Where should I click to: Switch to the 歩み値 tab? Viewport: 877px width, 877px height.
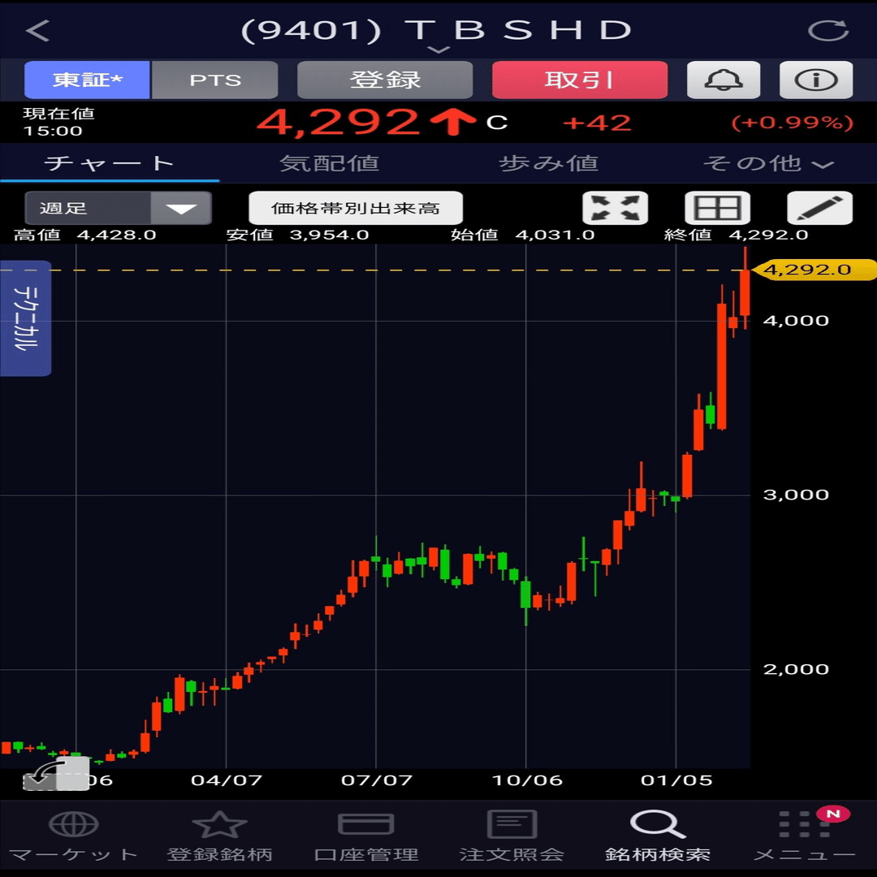pos(548,163)
